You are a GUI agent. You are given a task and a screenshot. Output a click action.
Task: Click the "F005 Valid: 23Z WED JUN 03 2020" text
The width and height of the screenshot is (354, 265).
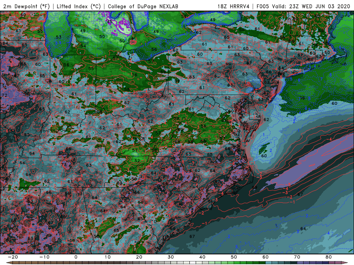303,6
